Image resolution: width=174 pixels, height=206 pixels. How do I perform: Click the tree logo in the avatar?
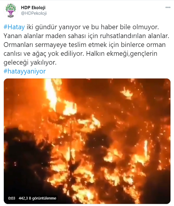[11, 9]
